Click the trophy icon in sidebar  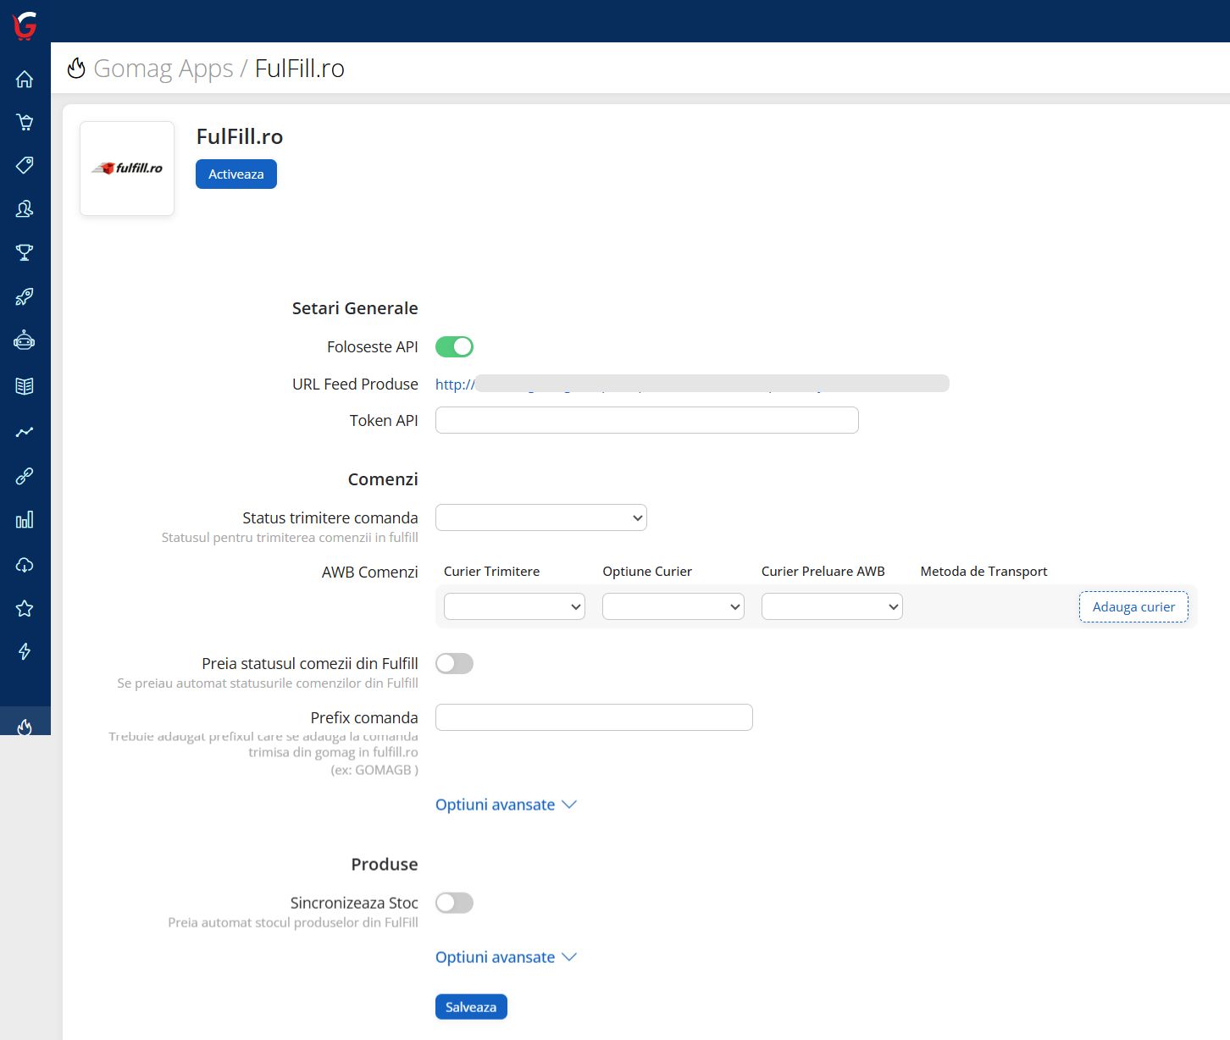click(25, 252)
